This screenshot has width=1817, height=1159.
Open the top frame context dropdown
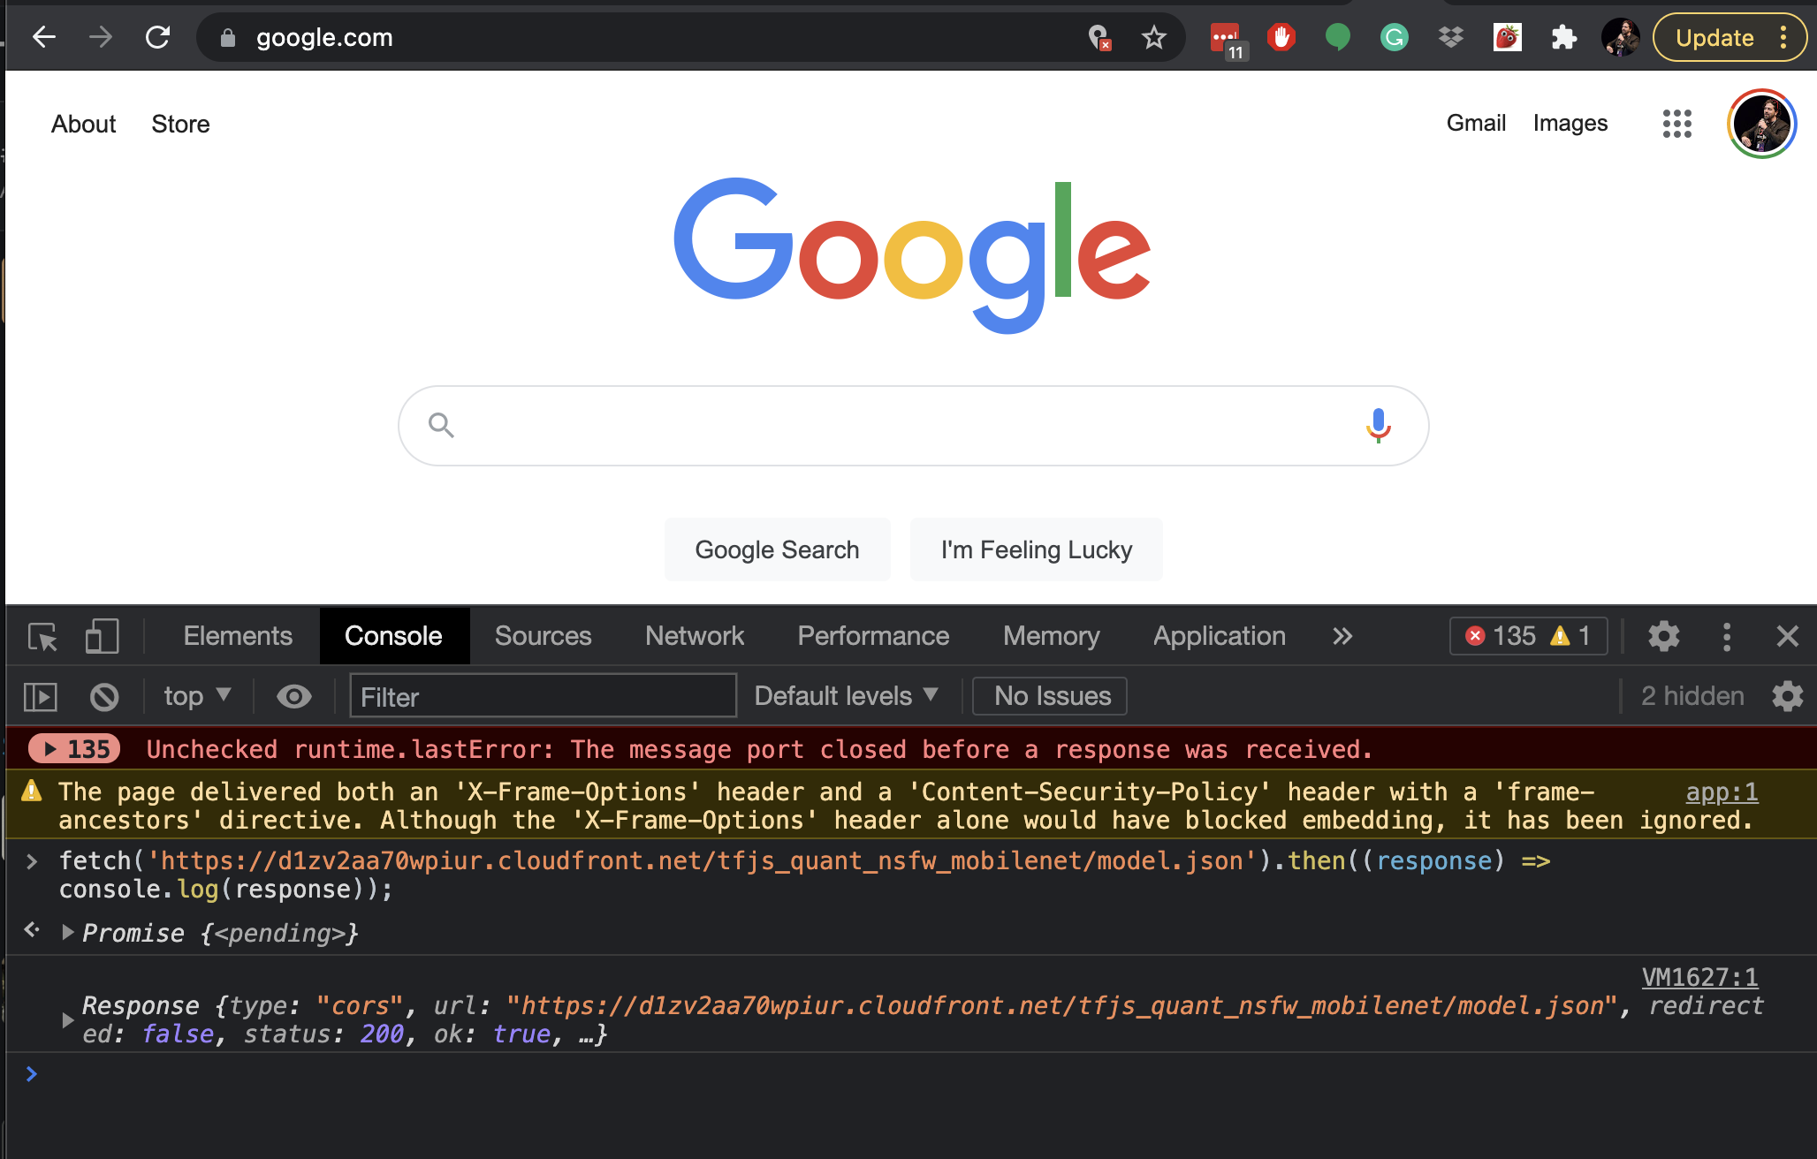point(194,696)
